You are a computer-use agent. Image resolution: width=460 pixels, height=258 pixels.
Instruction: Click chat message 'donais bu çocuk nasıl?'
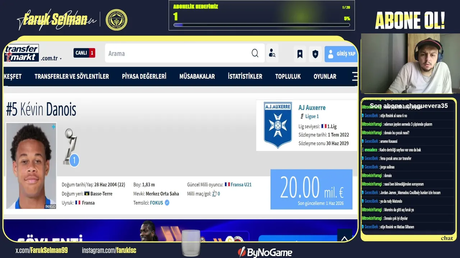[396, 133]
